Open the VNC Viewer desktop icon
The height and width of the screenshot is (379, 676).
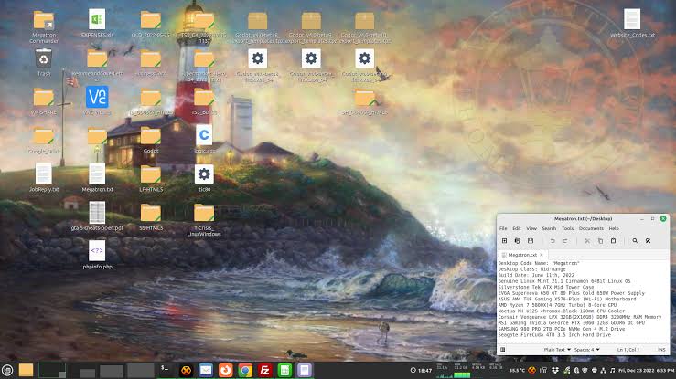point(97,98)
